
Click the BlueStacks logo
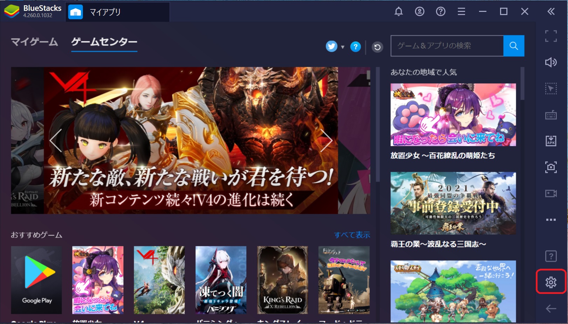12,12
